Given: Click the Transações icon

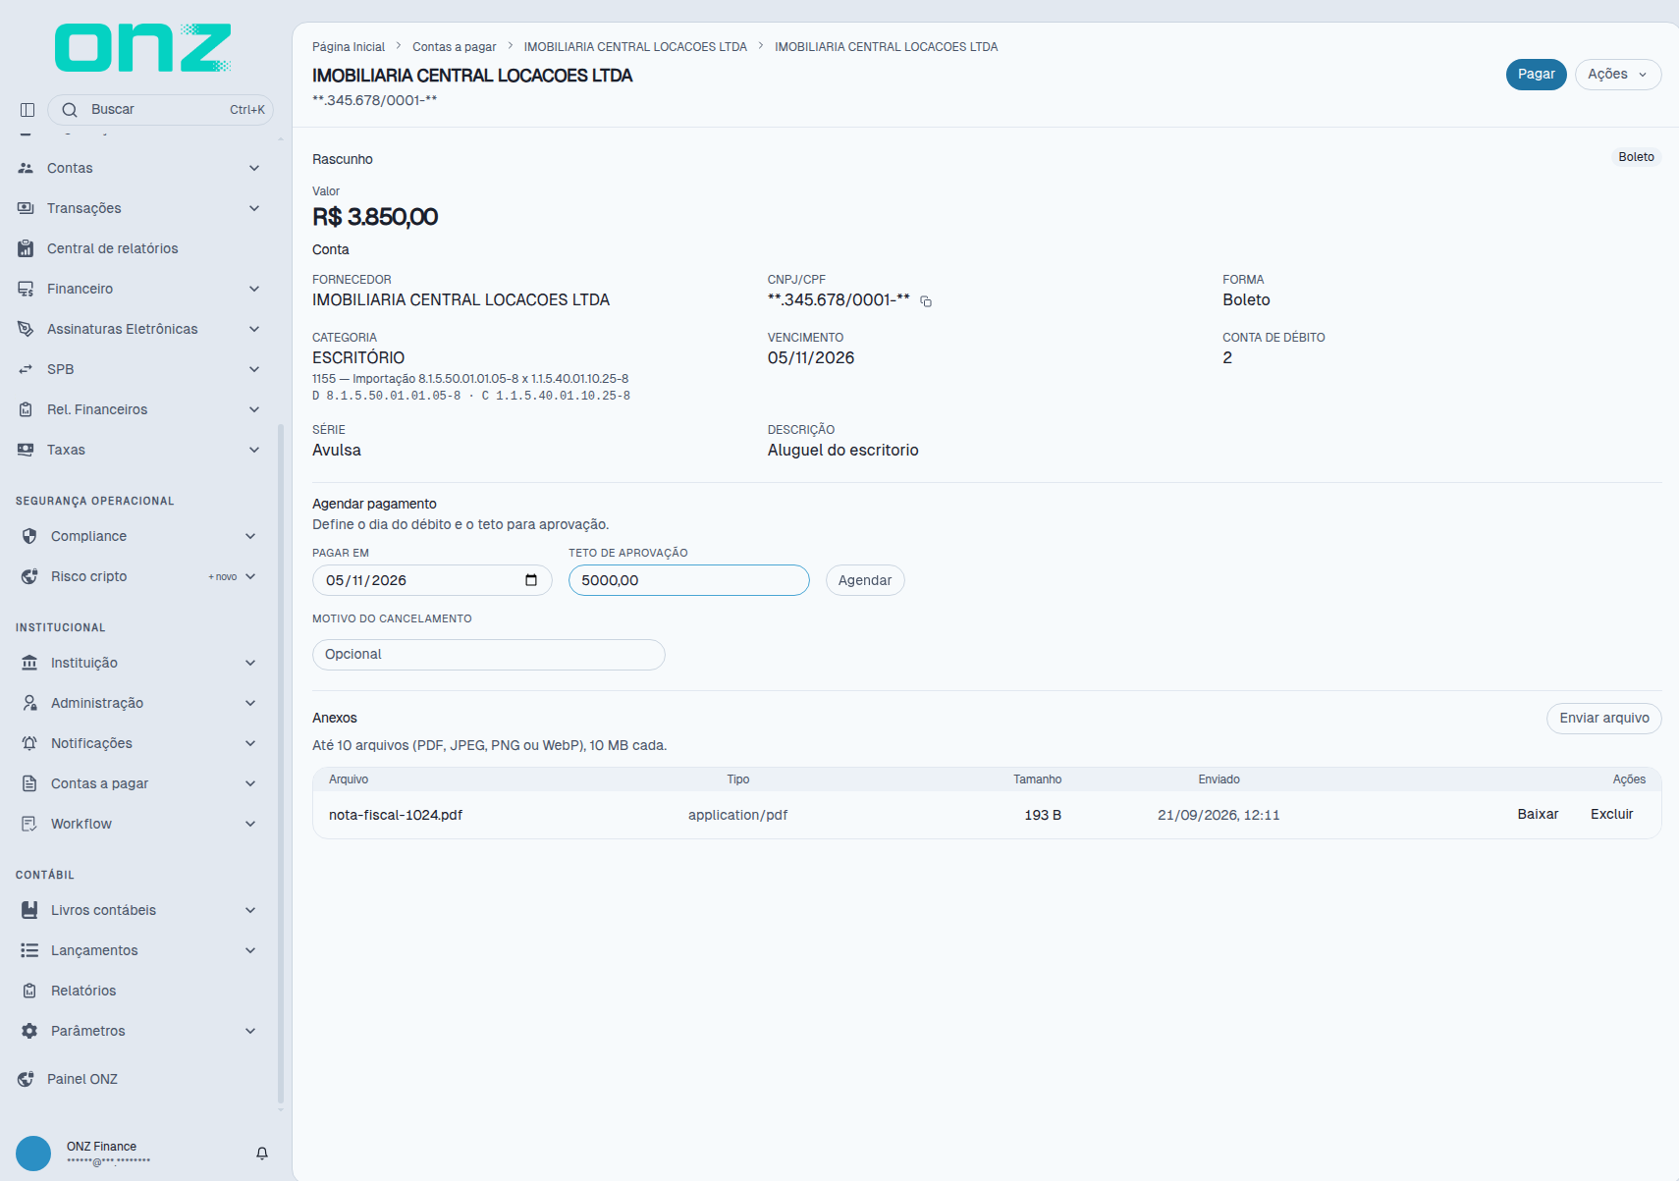Looking at the screenshot, I should [26, 208].
